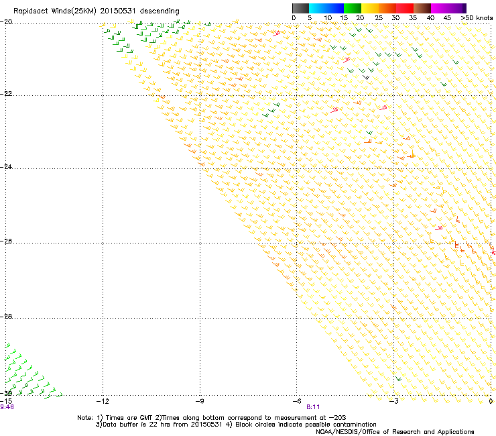Click the -26 latitude axis label
This screenshot has width=496, height=436.
coord(6,241)
